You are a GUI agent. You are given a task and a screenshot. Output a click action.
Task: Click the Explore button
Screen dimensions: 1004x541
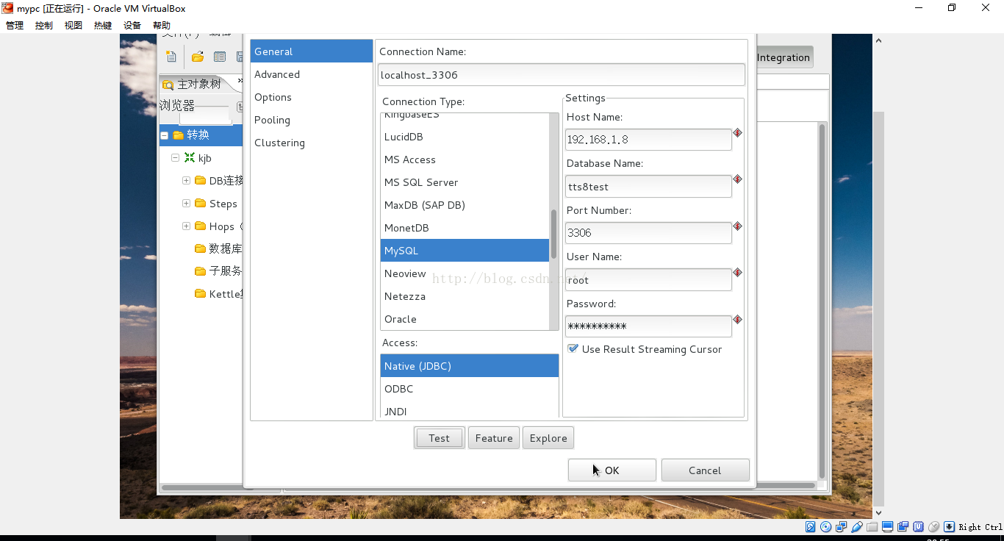(548, 438)
